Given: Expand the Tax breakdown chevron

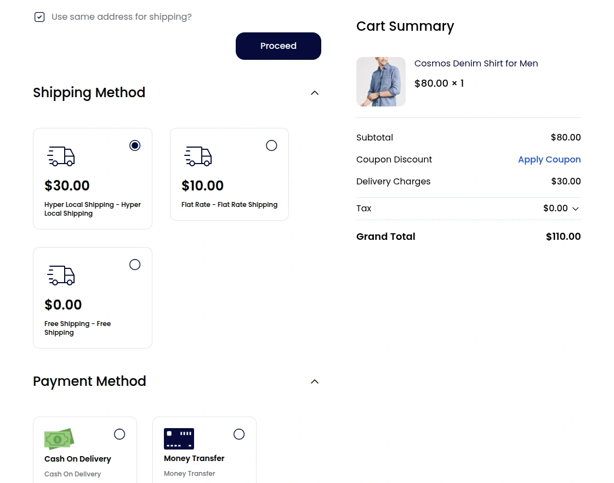Looking at the screenshot, I should pos(576,209).
